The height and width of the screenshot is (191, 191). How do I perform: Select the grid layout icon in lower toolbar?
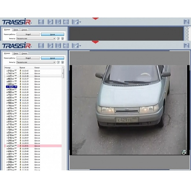click(x=75, y=46)
